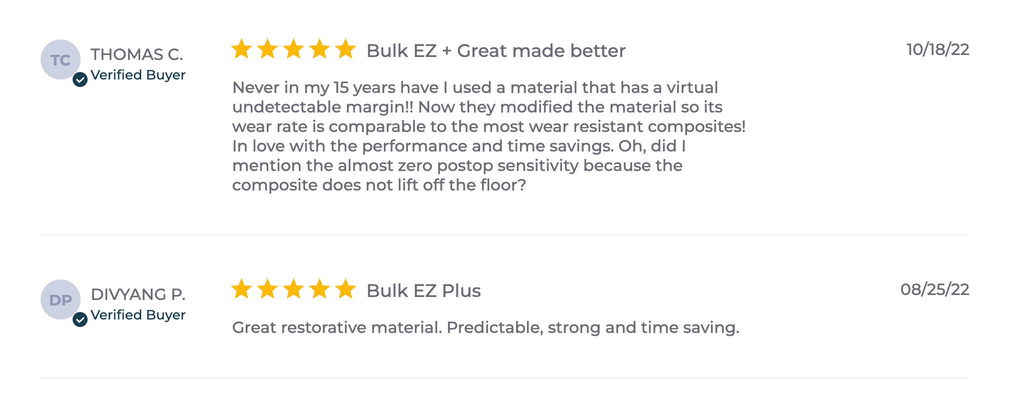Click the Great restorative material review text
1025x412 pixels.
click(x=486, y=327)
